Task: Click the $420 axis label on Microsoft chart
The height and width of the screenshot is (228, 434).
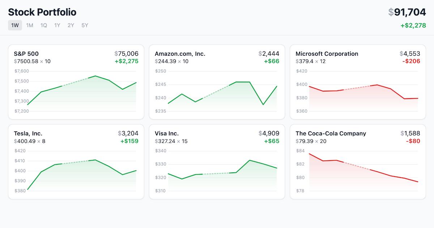Action: [302, 71]
